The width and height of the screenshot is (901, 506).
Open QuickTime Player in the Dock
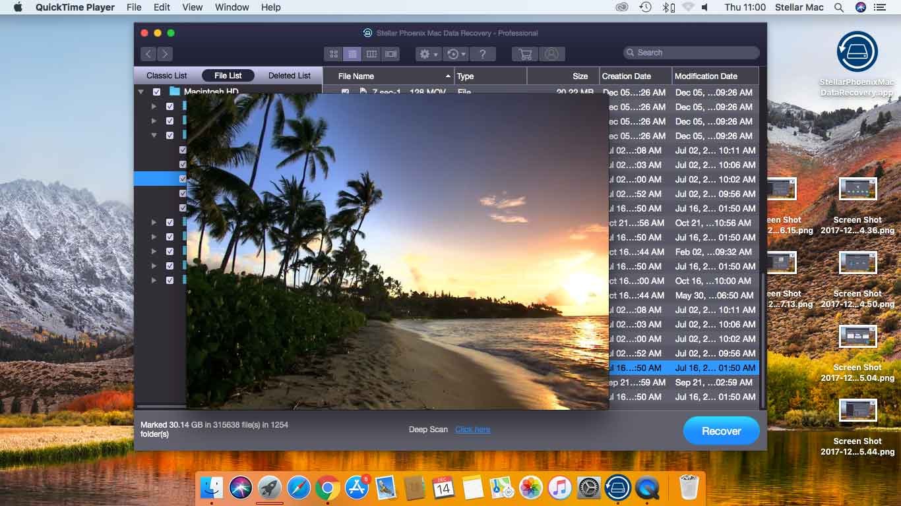point(647,488)
